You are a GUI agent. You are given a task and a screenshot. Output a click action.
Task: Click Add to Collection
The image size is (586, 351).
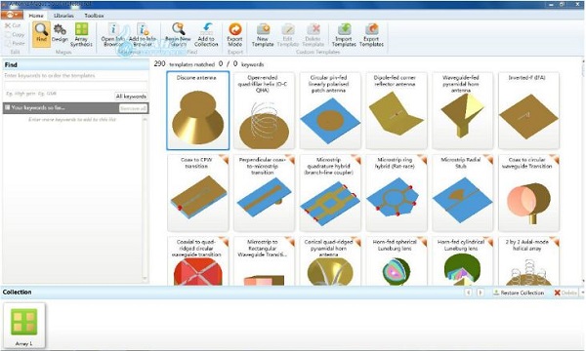pos(206,34)
